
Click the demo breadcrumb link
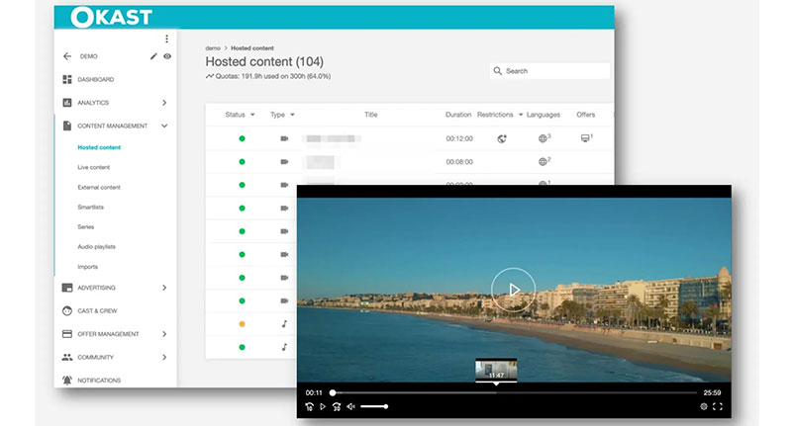click(213, 48)
